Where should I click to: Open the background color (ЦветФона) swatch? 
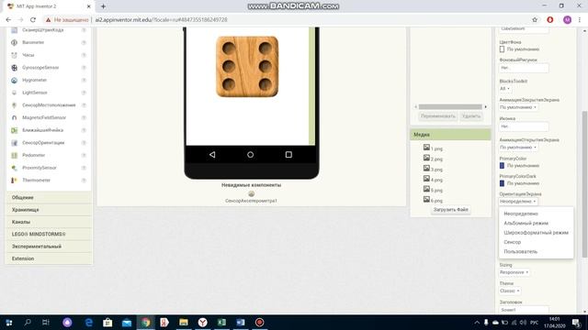click(x=502, y=49)
